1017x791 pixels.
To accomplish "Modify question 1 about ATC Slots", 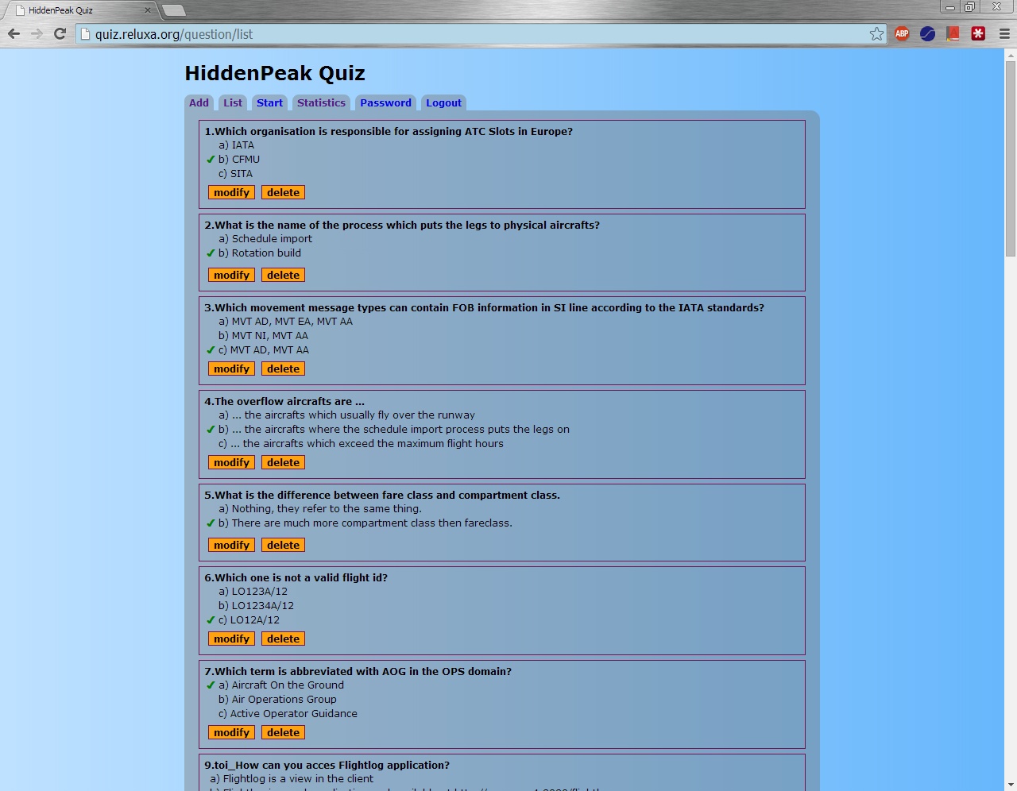I will pos(231,192).
